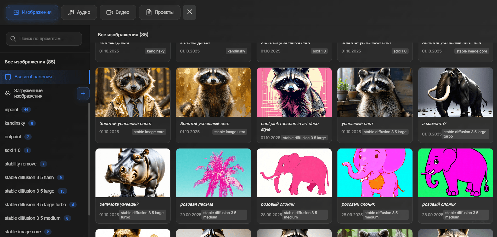Click the camera icon on the Видео tab
The image size is (497, 237).
[x=110, y=12]
